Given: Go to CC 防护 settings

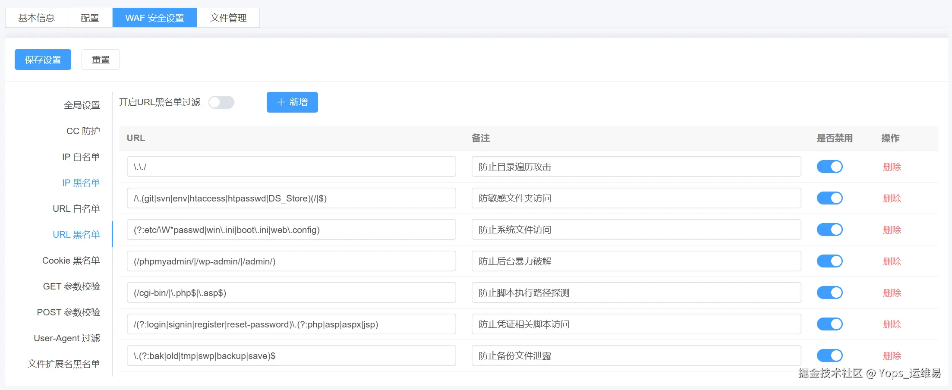Looking at the screenshot, I should (x=83, y=131).
